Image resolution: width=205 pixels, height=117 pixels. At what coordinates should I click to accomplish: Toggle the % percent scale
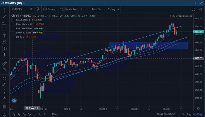(x=183, y=114)
